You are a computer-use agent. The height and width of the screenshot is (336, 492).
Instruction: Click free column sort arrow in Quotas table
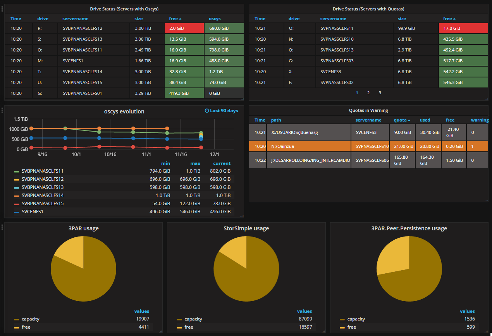click(x=454, y=19)
